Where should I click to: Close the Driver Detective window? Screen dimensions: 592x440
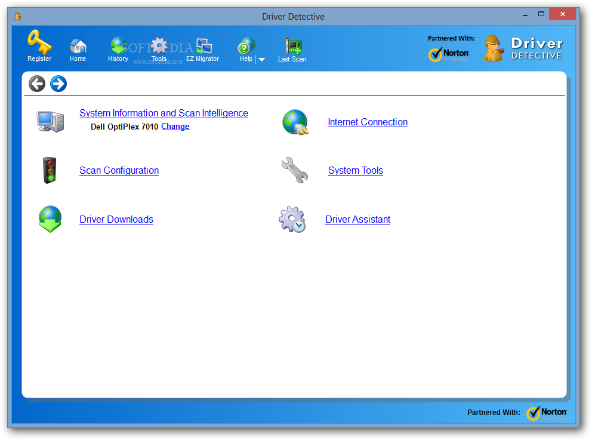pyautogui.click(x=563, y=14)
